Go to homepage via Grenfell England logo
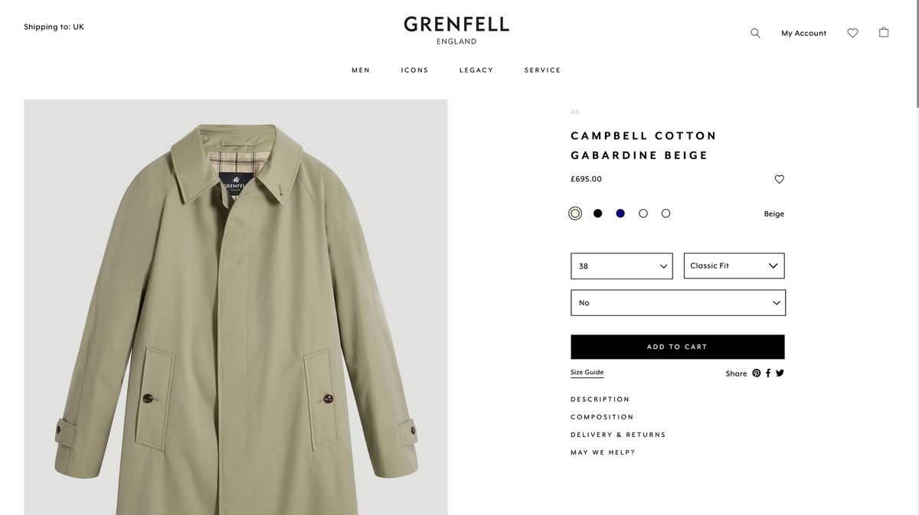This screenshot has height=515, width=919. tap(456, 31)
